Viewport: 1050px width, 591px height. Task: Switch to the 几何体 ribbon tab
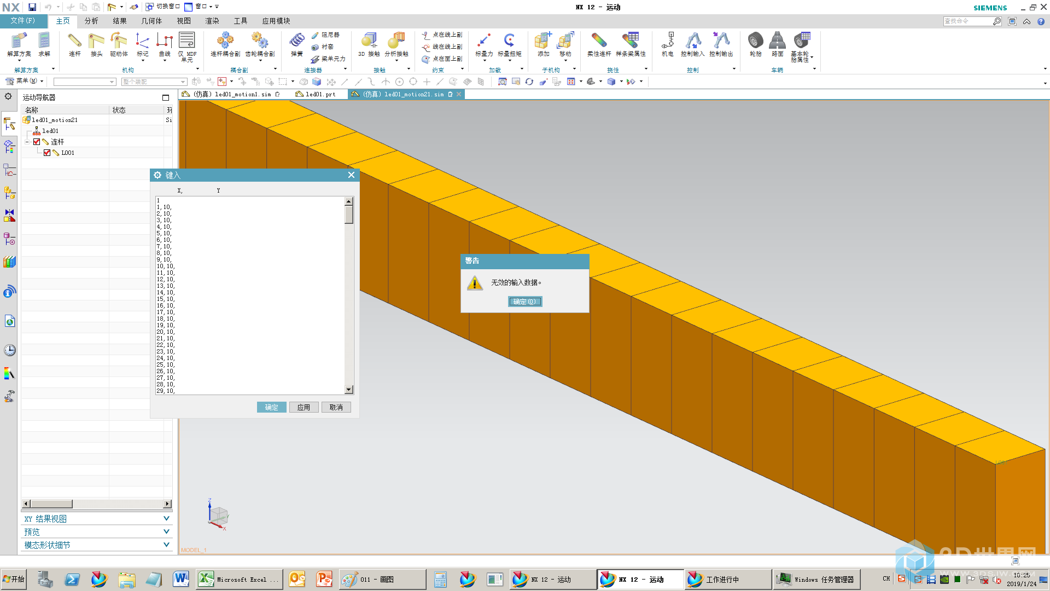coord(151,21)
